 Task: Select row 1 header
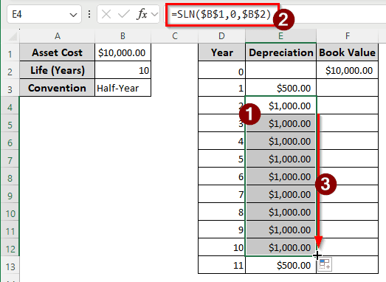click(x=10, y=52)
